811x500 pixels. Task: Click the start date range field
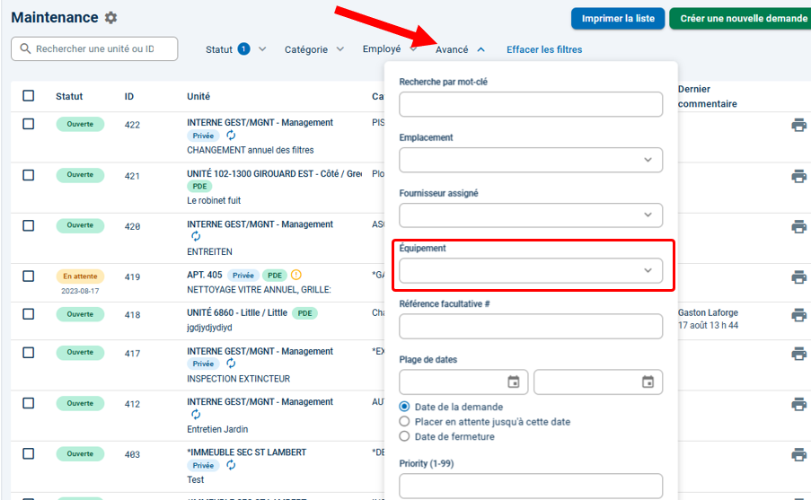(463, 382)
